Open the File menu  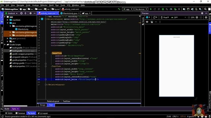[x=2, y=5]
